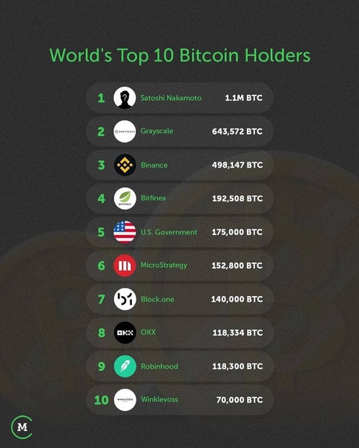Click the World's Top 10 Bitcoin Holders title
359x448 pixels.
179,56
